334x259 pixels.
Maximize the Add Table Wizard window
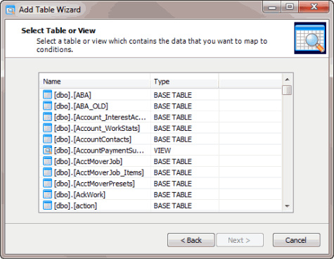click(290, 7)
